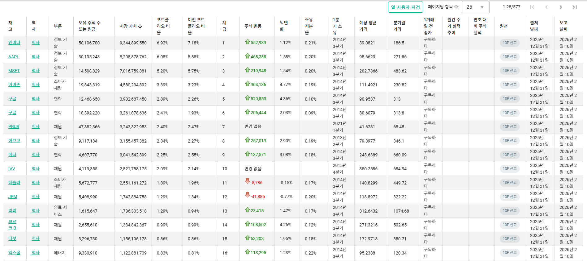
Task: Click red down arrow for -41,885
Action: click(x=247, y=195)
